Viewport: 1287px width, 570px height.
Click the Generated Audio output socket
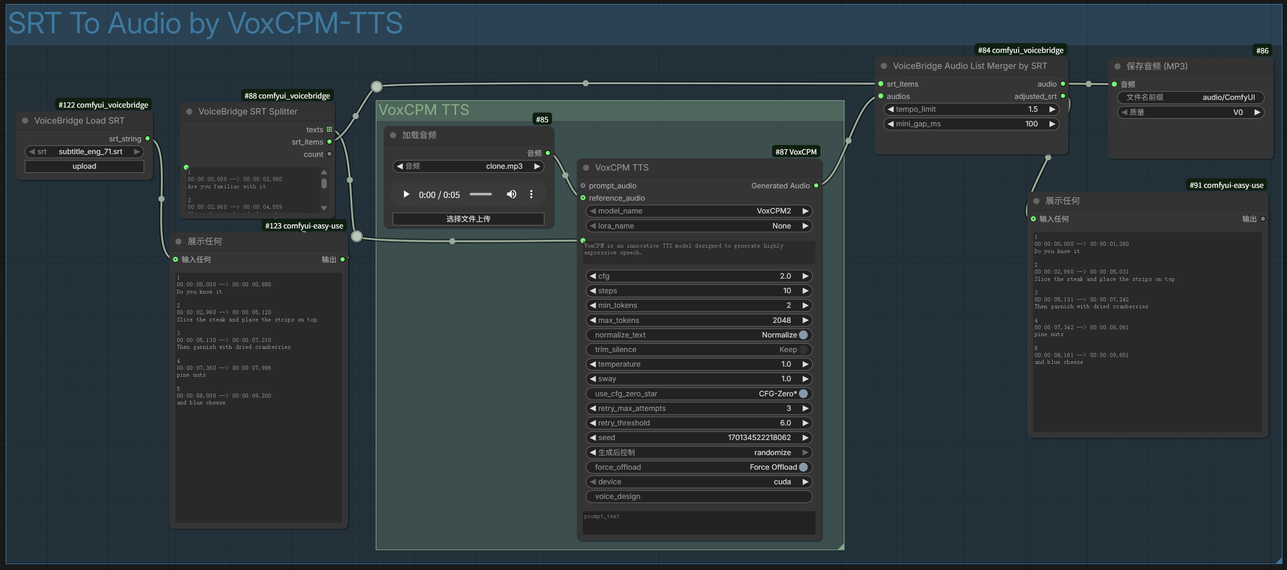coord(816,186)
